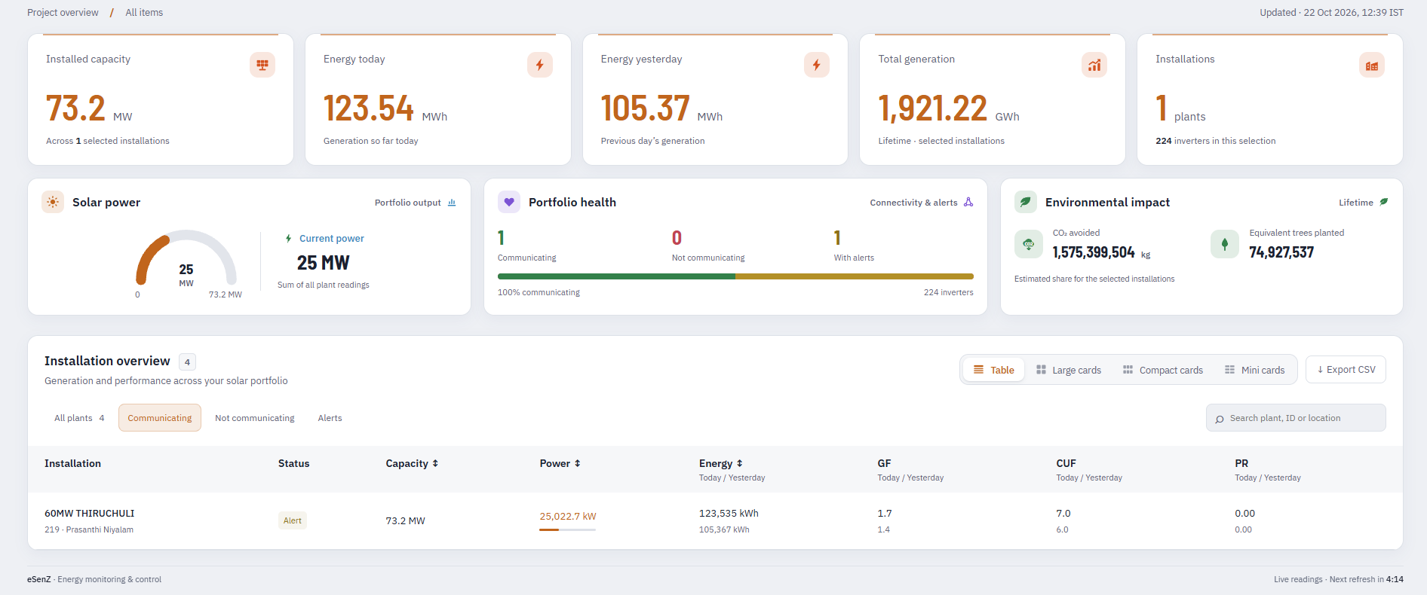1427x595 pixels.
Task: Click the small leaf icon next to Lifetime
Action: click(1384, 202)
